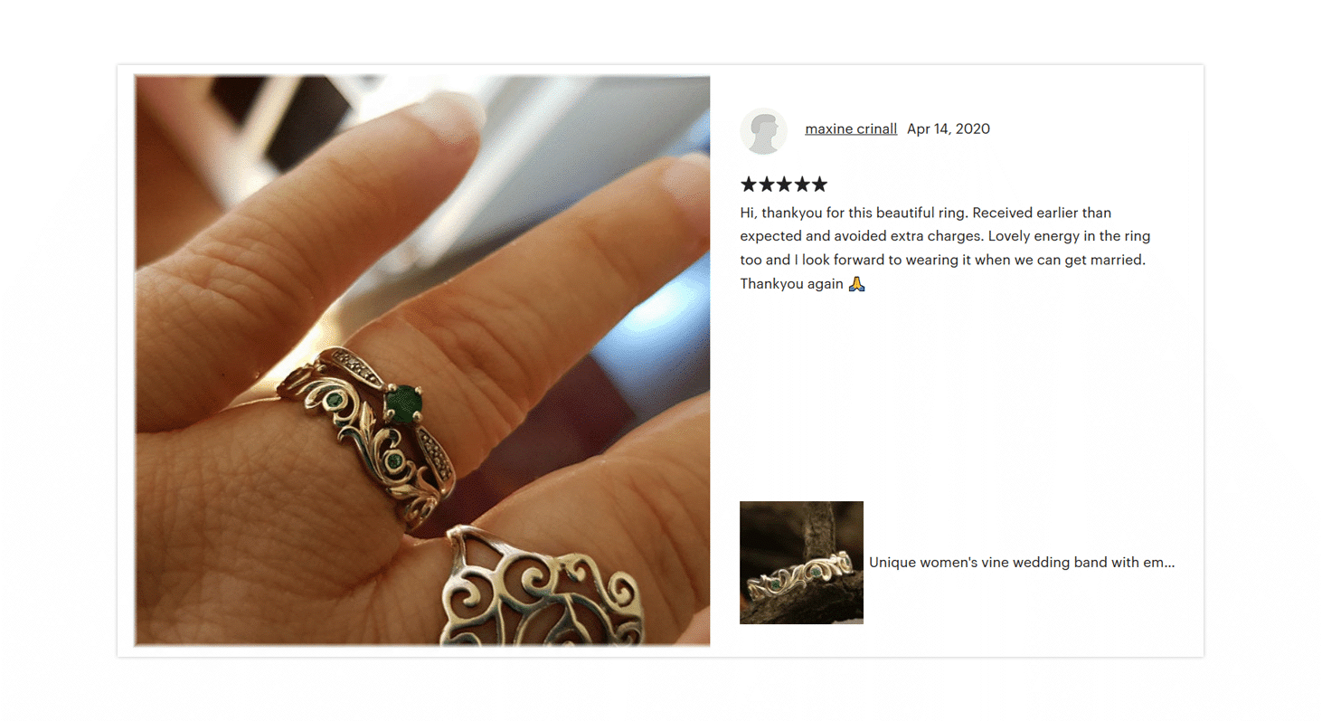Open maxine crinall's profile link
The image size is (1322, 721).
851,128
